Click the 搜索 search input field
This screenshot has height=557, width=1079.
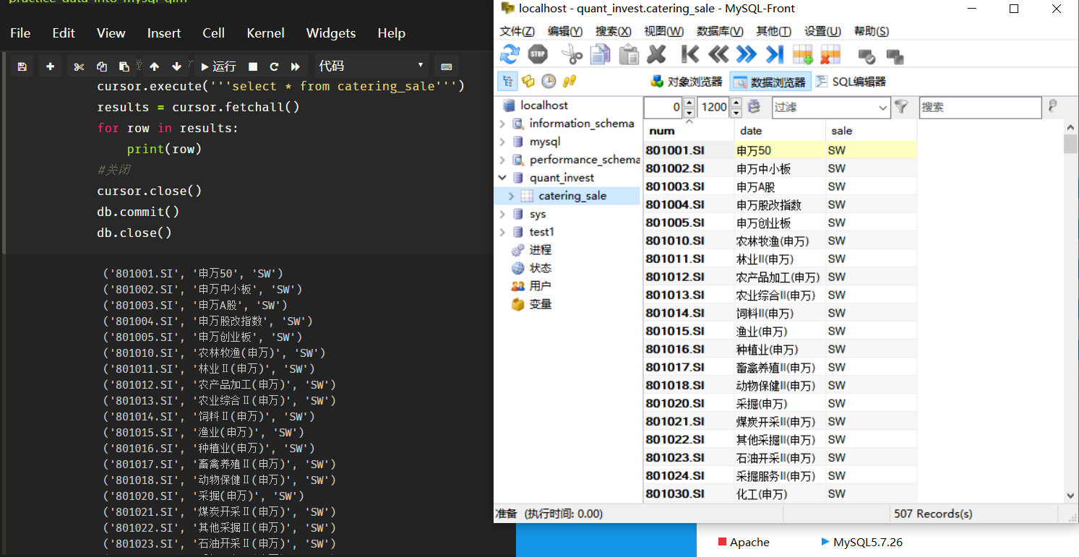click(980, 107)
